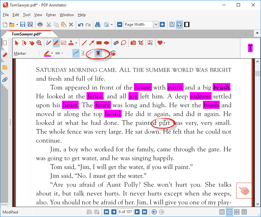The width and height of the screenshot is (261, 217).
Task: Pick the Stamp tool
Action: [71, 42]
